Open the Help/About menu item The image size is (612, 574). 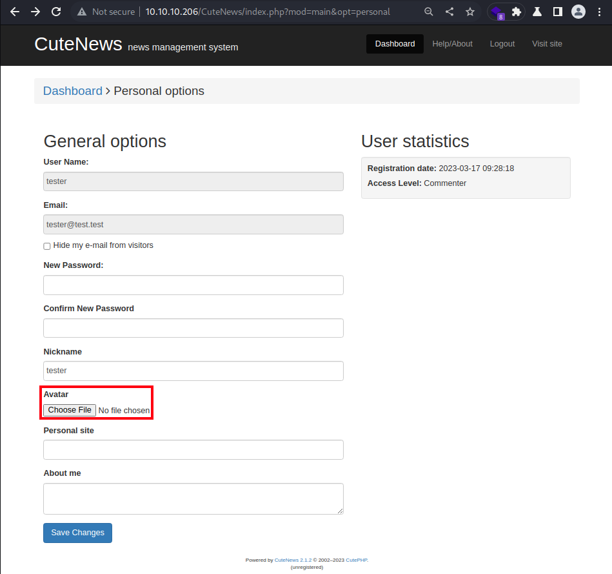tap(452, 44)
